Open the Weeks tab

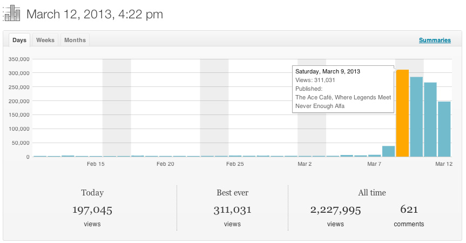(45, 40)
